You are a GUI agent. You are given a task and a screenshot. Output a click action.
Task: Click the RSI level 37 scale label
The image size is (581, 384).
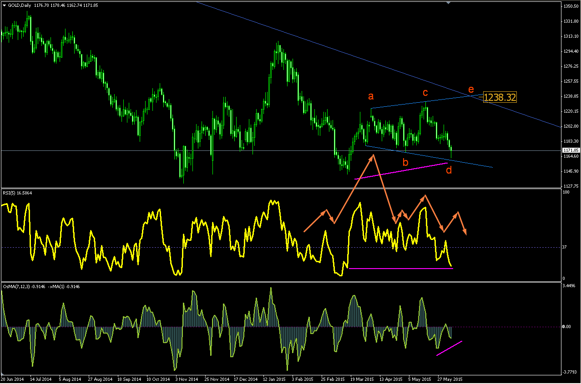pyautogui.click(x=566, y=247)
